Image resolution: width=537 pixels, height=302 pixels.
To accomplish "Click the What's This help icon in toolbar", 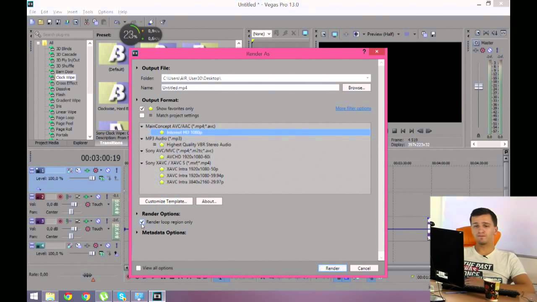I will 163,22.
